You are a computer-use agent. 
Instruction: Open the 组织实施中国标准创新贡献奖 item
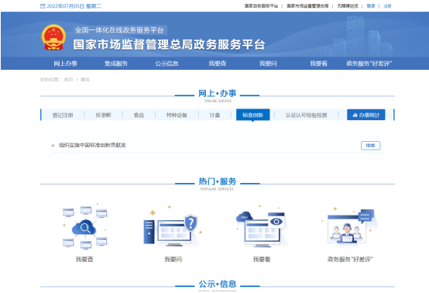pos(92,145)
